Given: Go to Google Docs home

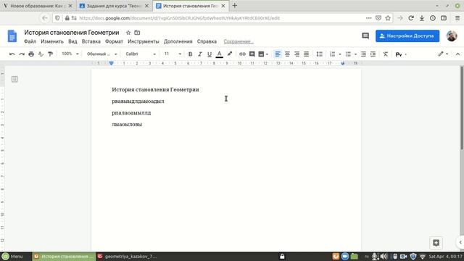Looking at the screenshot, I should 12,36.
